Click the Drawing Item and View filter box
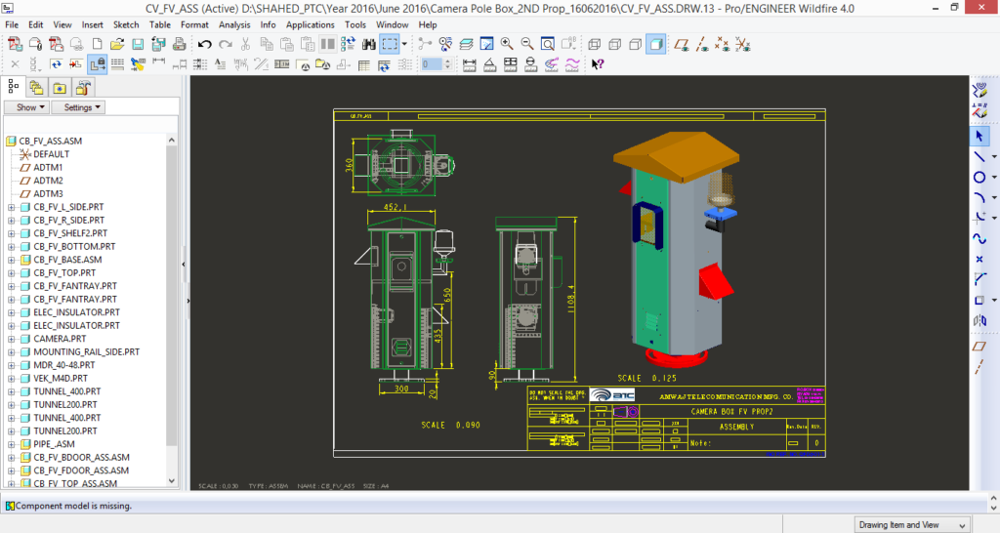This screenshot has height=533, width=1000. click(911, 524)
